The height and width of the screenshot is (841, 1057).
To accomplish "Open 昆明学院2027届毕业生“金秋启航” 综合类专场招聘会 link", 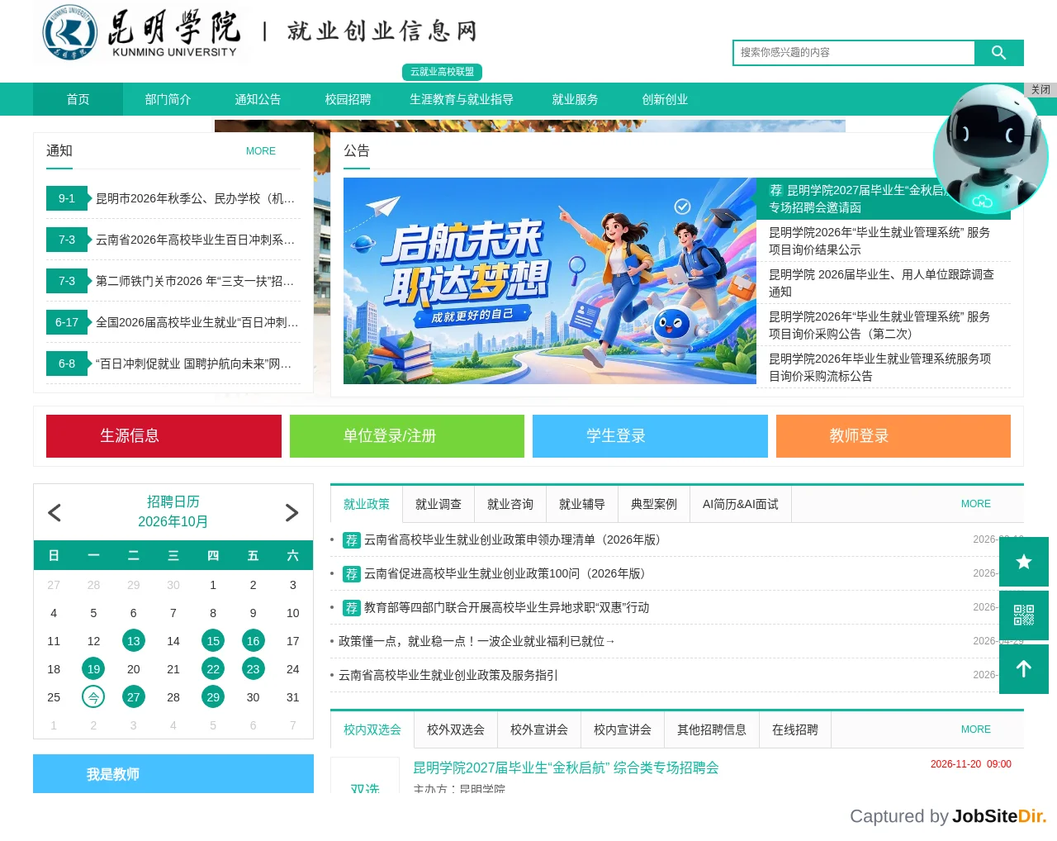I will pos(566,767).
